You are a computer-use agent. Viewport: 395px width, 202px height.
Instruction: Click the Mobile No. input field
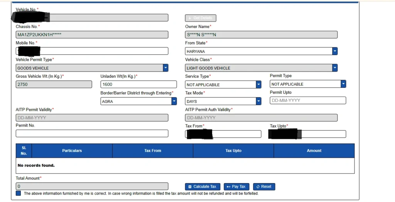[104, 51]
